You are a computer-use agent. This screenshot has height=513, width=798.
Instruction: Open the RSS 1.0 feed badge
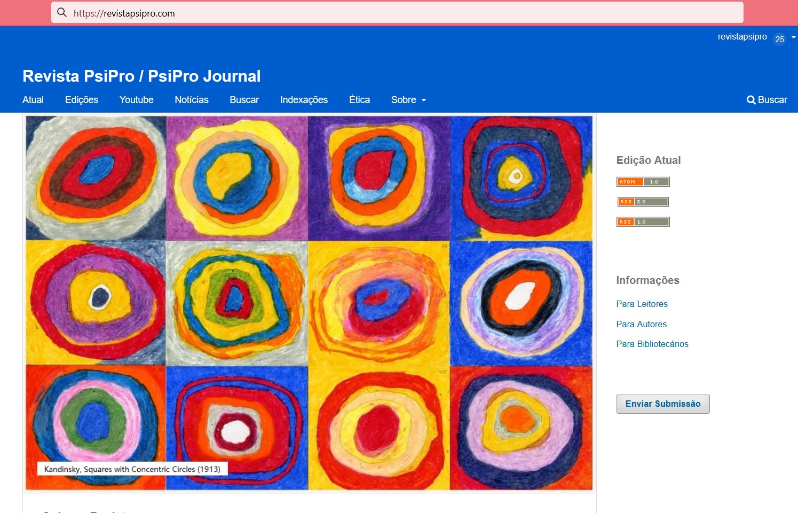pyautogui.click(x=643, y=222)
